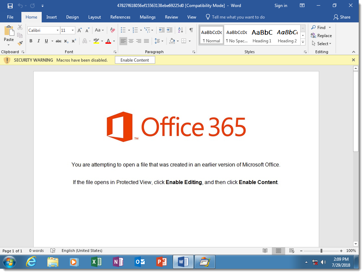Viewport: 364px width, 274px height.
Task: Sort text with A-Z sort icon
Action: pos(180,30)
